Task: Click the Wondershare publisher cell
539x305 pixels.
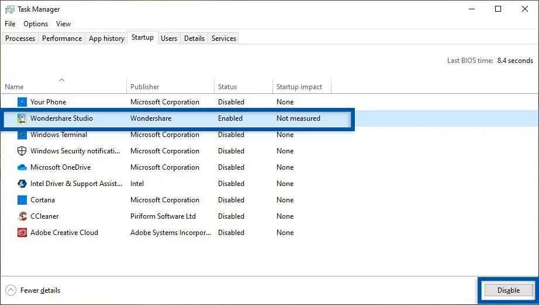Action: coord(151,118)
